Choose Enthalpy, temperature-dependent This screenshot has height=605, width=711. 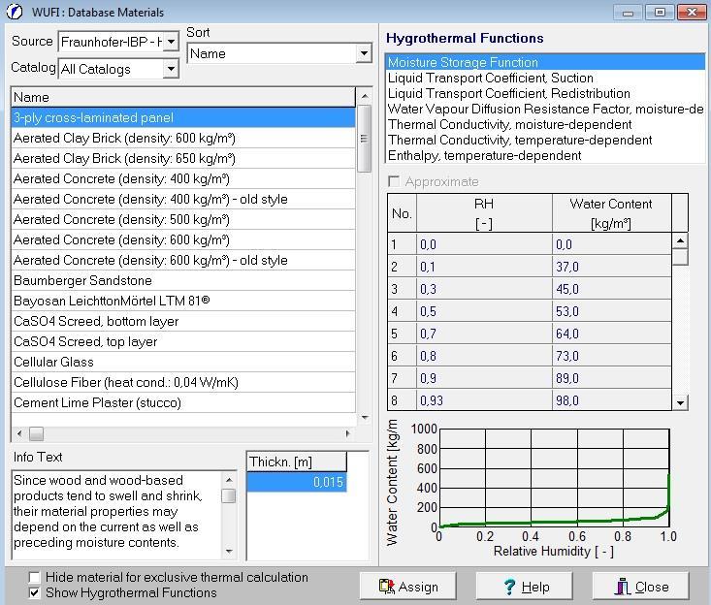pos(545,155)
